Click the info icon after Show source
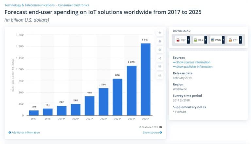The width and height of the screenshot is (251, 144). (x=160, y=133)
